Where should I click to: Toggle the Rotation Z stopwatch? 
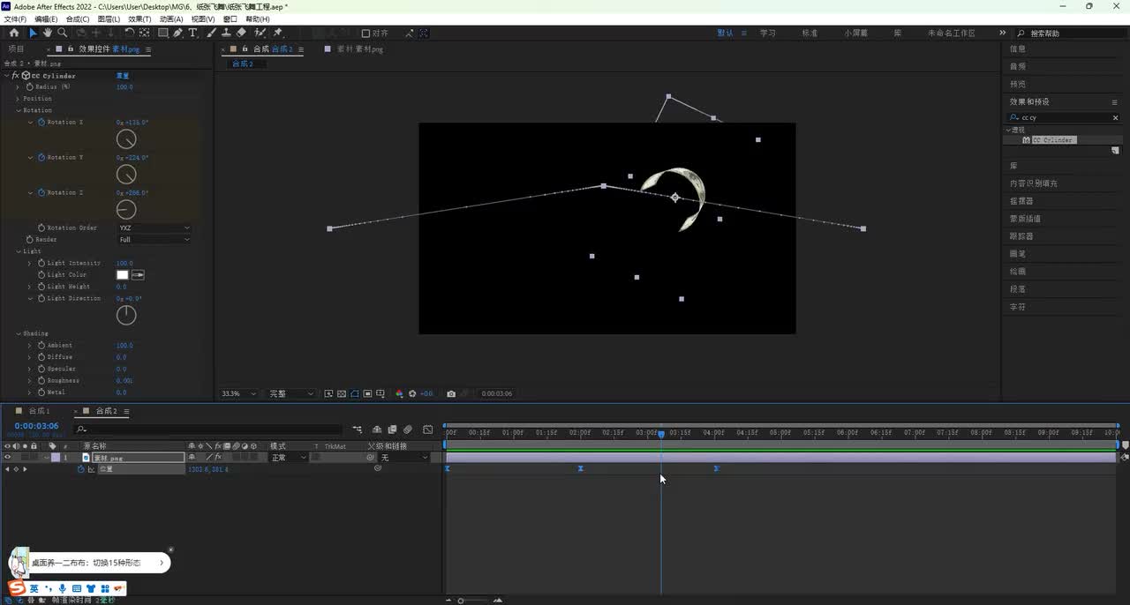click(41, 192)
